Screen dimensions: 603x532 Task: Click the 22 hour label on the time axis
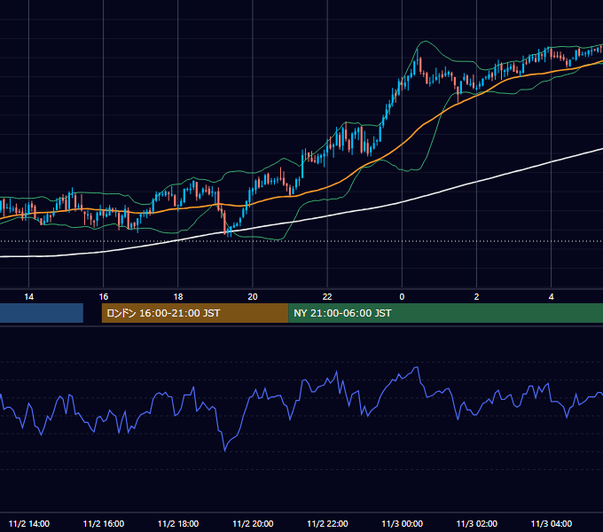(327, 297)
